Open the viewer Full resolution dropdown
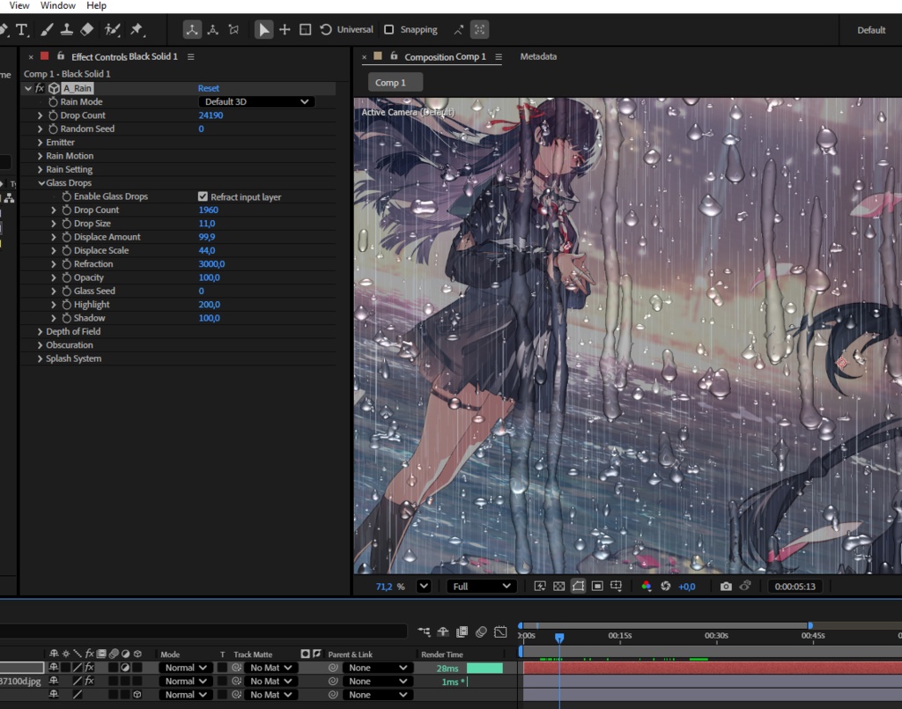 [x=481, y=587]
